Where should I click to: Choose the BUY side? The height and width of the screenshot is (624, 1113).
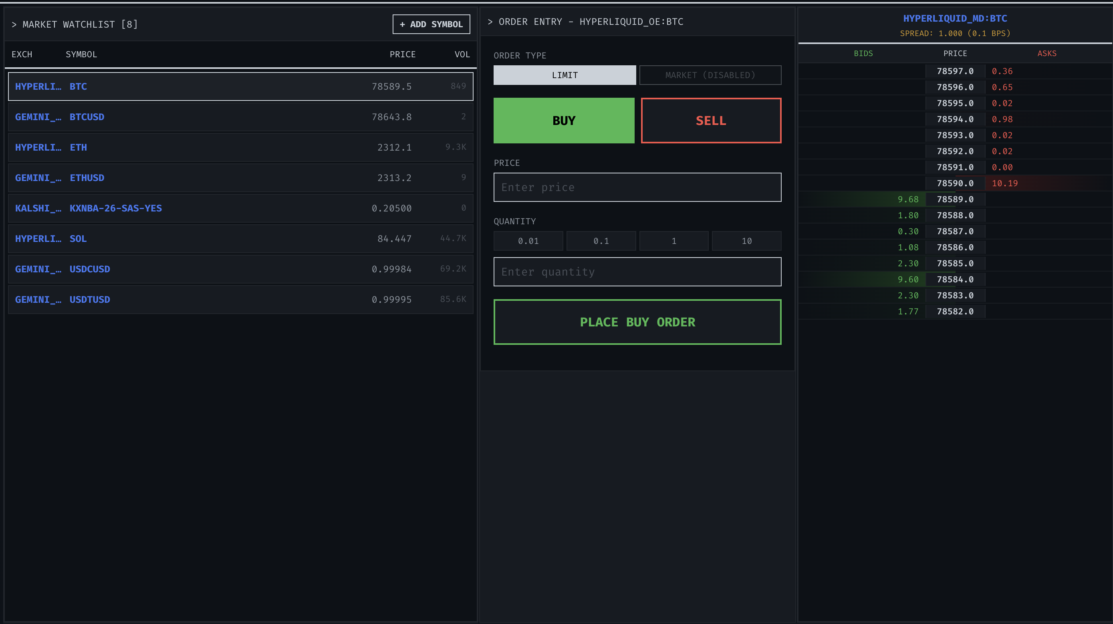click(x=564, y=121)
